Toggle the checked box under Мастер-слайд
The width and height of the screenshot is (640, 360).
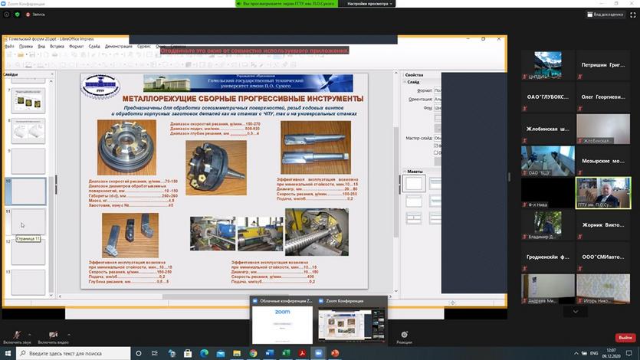[436, 146]
